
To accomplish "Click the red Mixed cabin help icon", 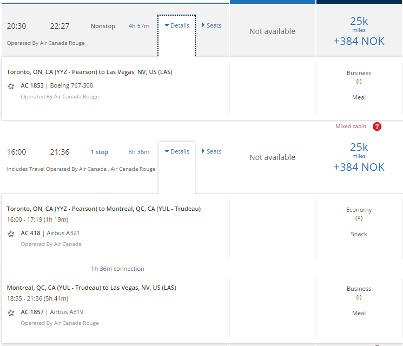I will (x=377, y=127).
